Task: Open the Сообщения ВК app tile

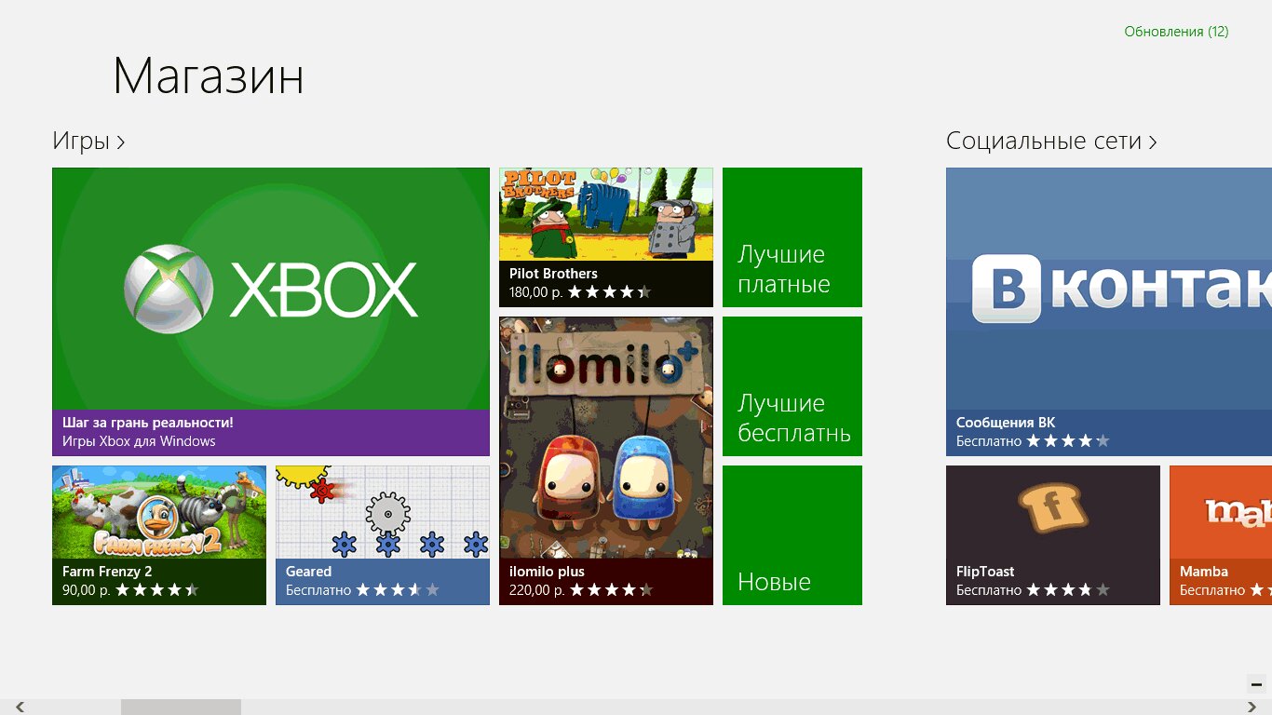Action: pyautogui.click(x=1109, y=312)
